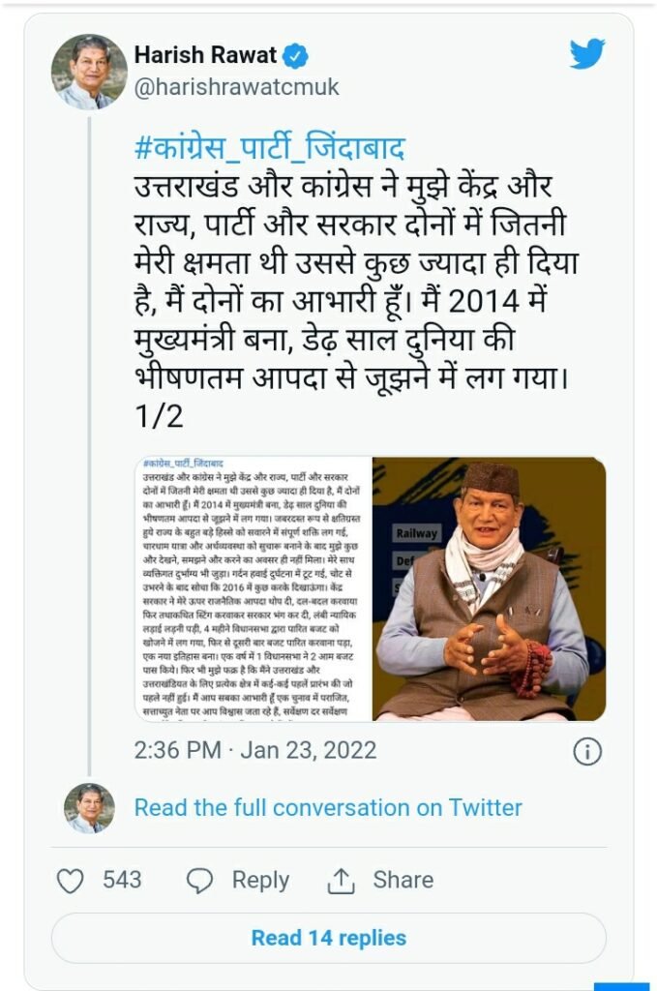Click Read the full conversation on Twitter
The width and height of the screenshot is (657, 991).
tap(329, 808)
